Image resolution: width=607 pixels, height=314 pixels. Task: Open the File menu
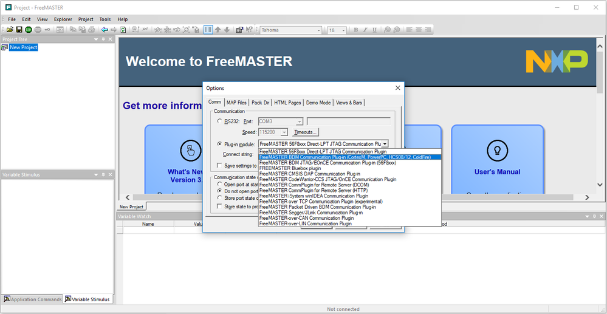click(x=12, y=19)
